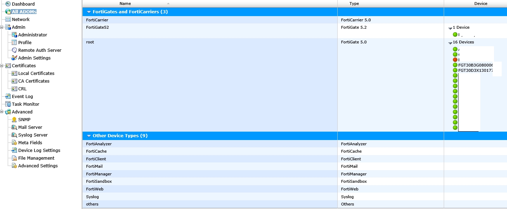This screenshot has height=209, width=507.
Task: Click the Device Log Settings icon
Action: point(14,150)
